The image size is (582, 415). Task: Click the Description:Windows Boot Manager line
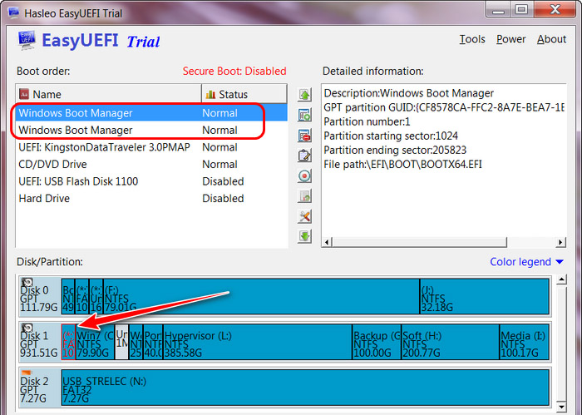coord(409,93)
